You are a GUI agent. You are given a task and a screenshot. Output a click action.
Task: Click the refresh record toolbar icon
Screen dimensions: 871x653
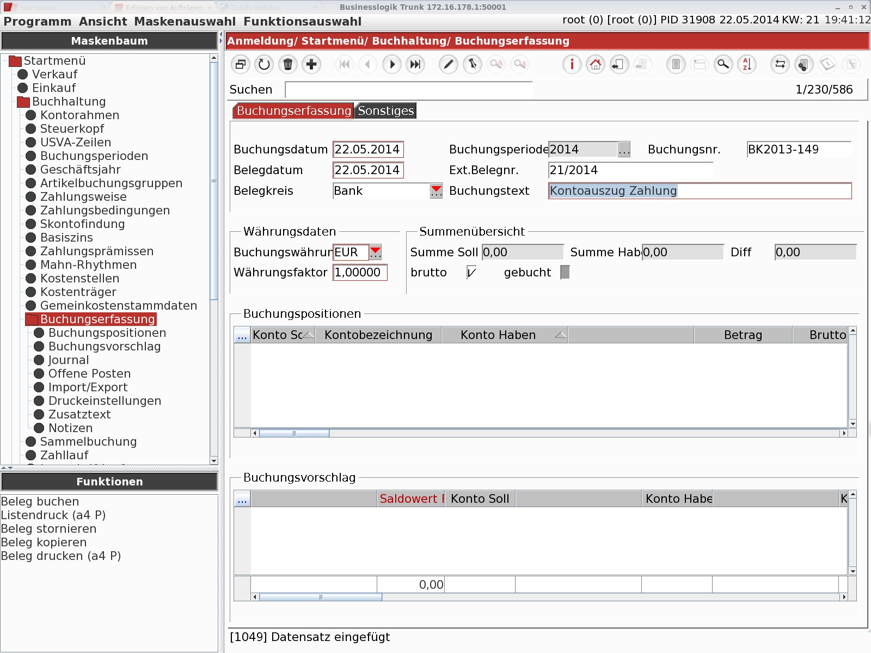tap(264, 65)
